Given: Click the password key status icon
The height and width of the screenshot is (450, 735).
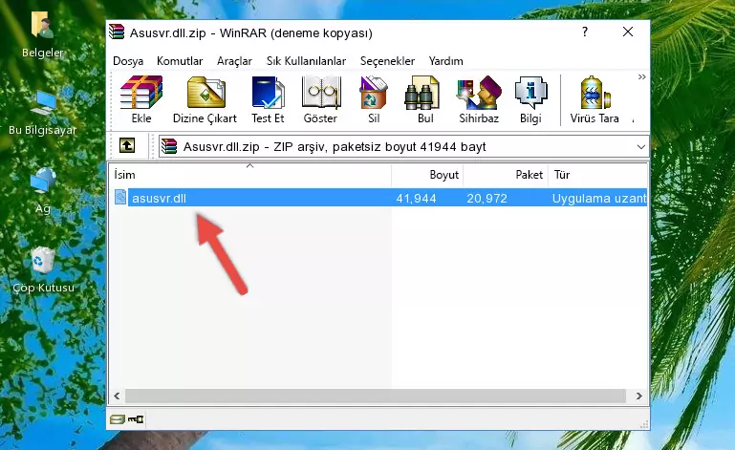Looking at the screenshot, I should (136, 419).
